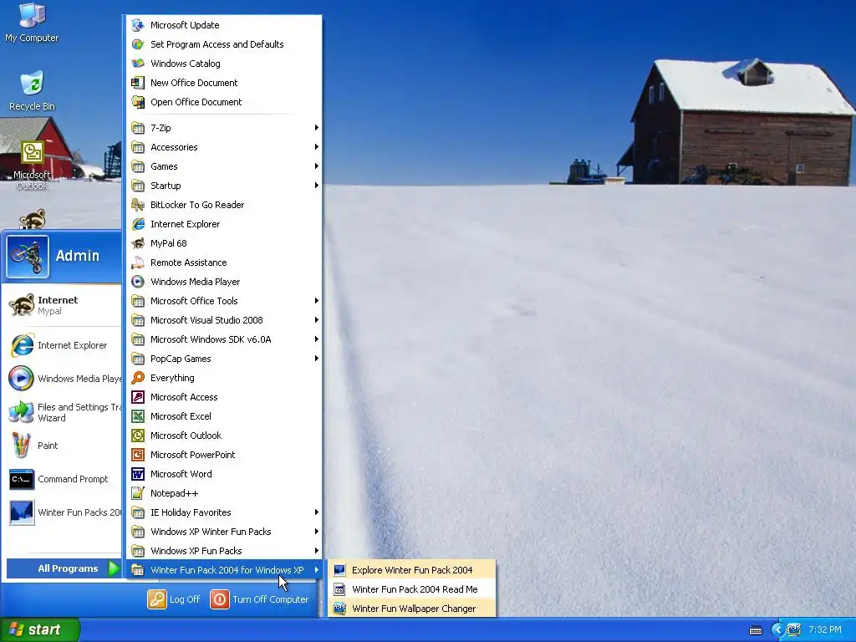The height and width of the screenshot is (642, 856).
Task: Expand Microsoft Windows SDK v6.0A folder
Action: click(224, 339)
